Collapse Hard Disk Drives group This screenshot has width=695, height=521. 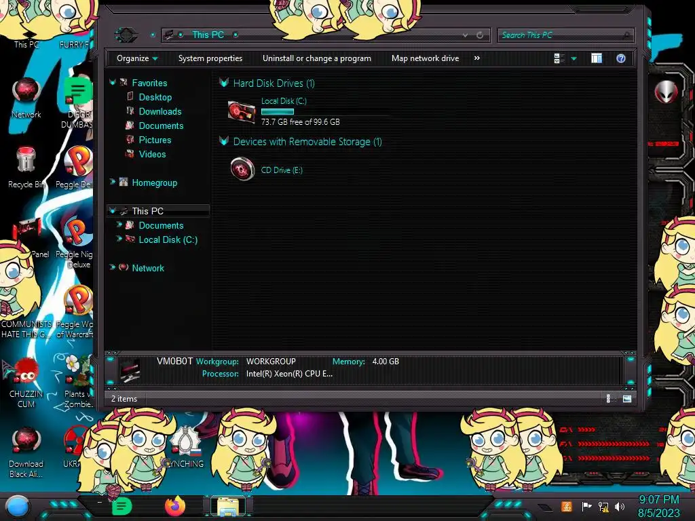click(x=224, y=82)
